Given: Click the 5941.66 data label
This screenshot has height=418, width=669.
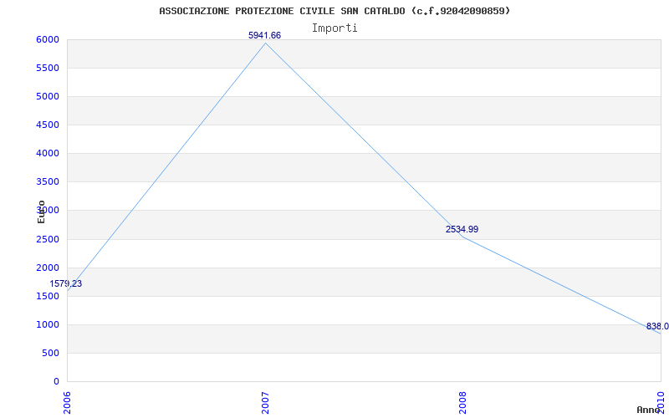Looking at the screenshot, I should coord(264,35).
